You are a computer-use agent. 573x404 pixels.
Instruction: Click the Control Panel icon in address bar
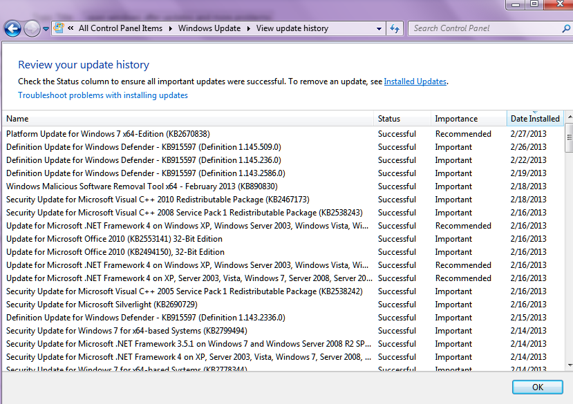click(59, 28)
